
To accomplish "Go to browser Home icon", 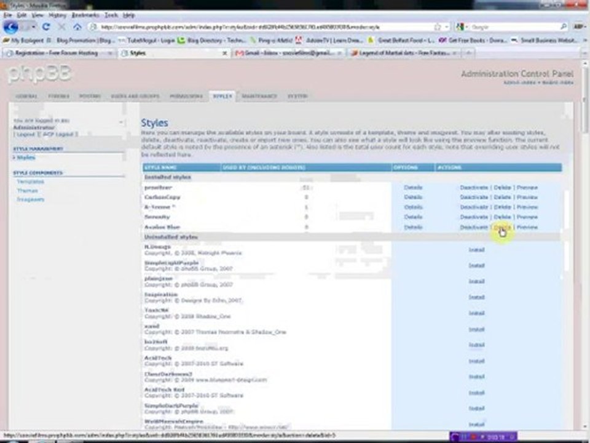I will [77, 26].
